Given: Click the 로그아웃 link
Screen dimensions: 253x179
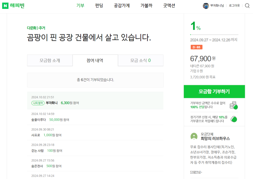Looking at the screenshot, I should 234,5.
